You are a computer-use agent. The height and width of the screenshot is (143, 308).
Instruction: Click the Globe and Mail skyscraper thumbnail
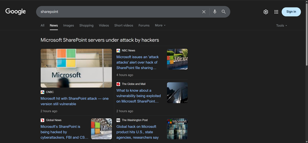tap(177, 93)
